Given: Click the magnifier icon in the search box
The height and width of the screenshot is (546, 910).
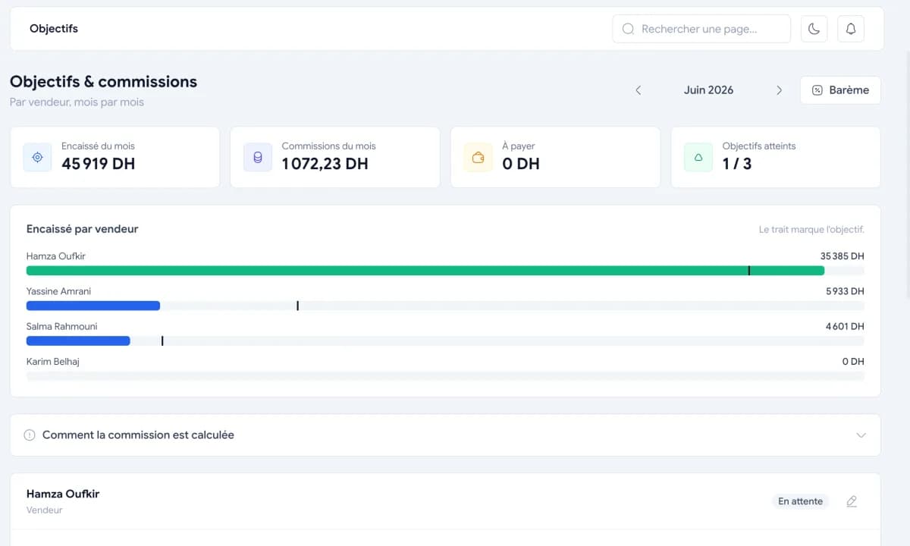Looking at the screenshot, I should coord(628,29).
